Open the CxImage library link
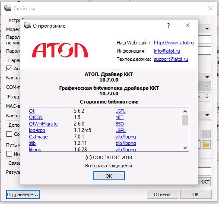This screenshot has width=219, height=204. click(38, 137)
